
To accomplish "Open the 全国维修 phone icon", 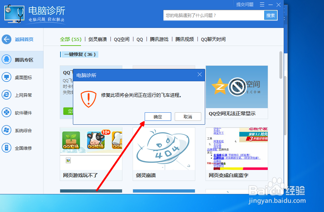I will (7, 148).
